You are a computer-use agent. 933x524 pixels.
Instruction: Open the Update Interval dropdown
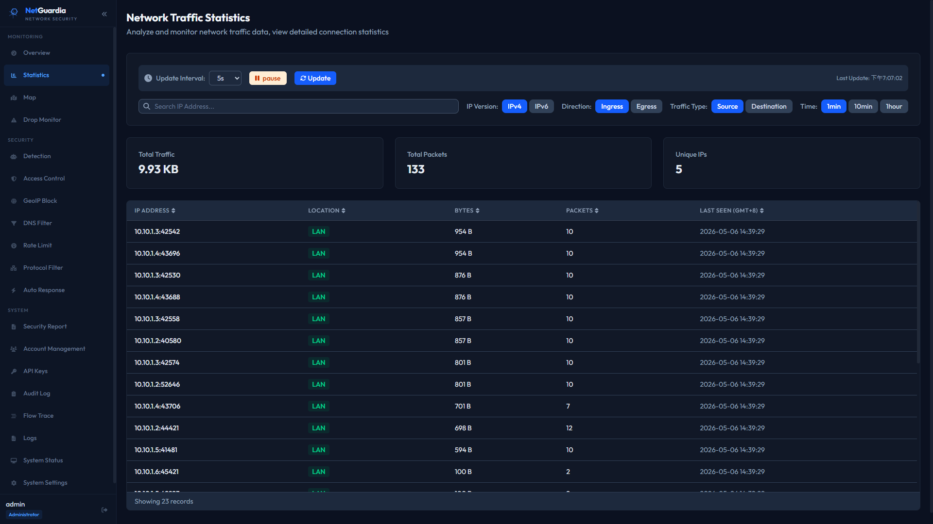click(225, 78)
